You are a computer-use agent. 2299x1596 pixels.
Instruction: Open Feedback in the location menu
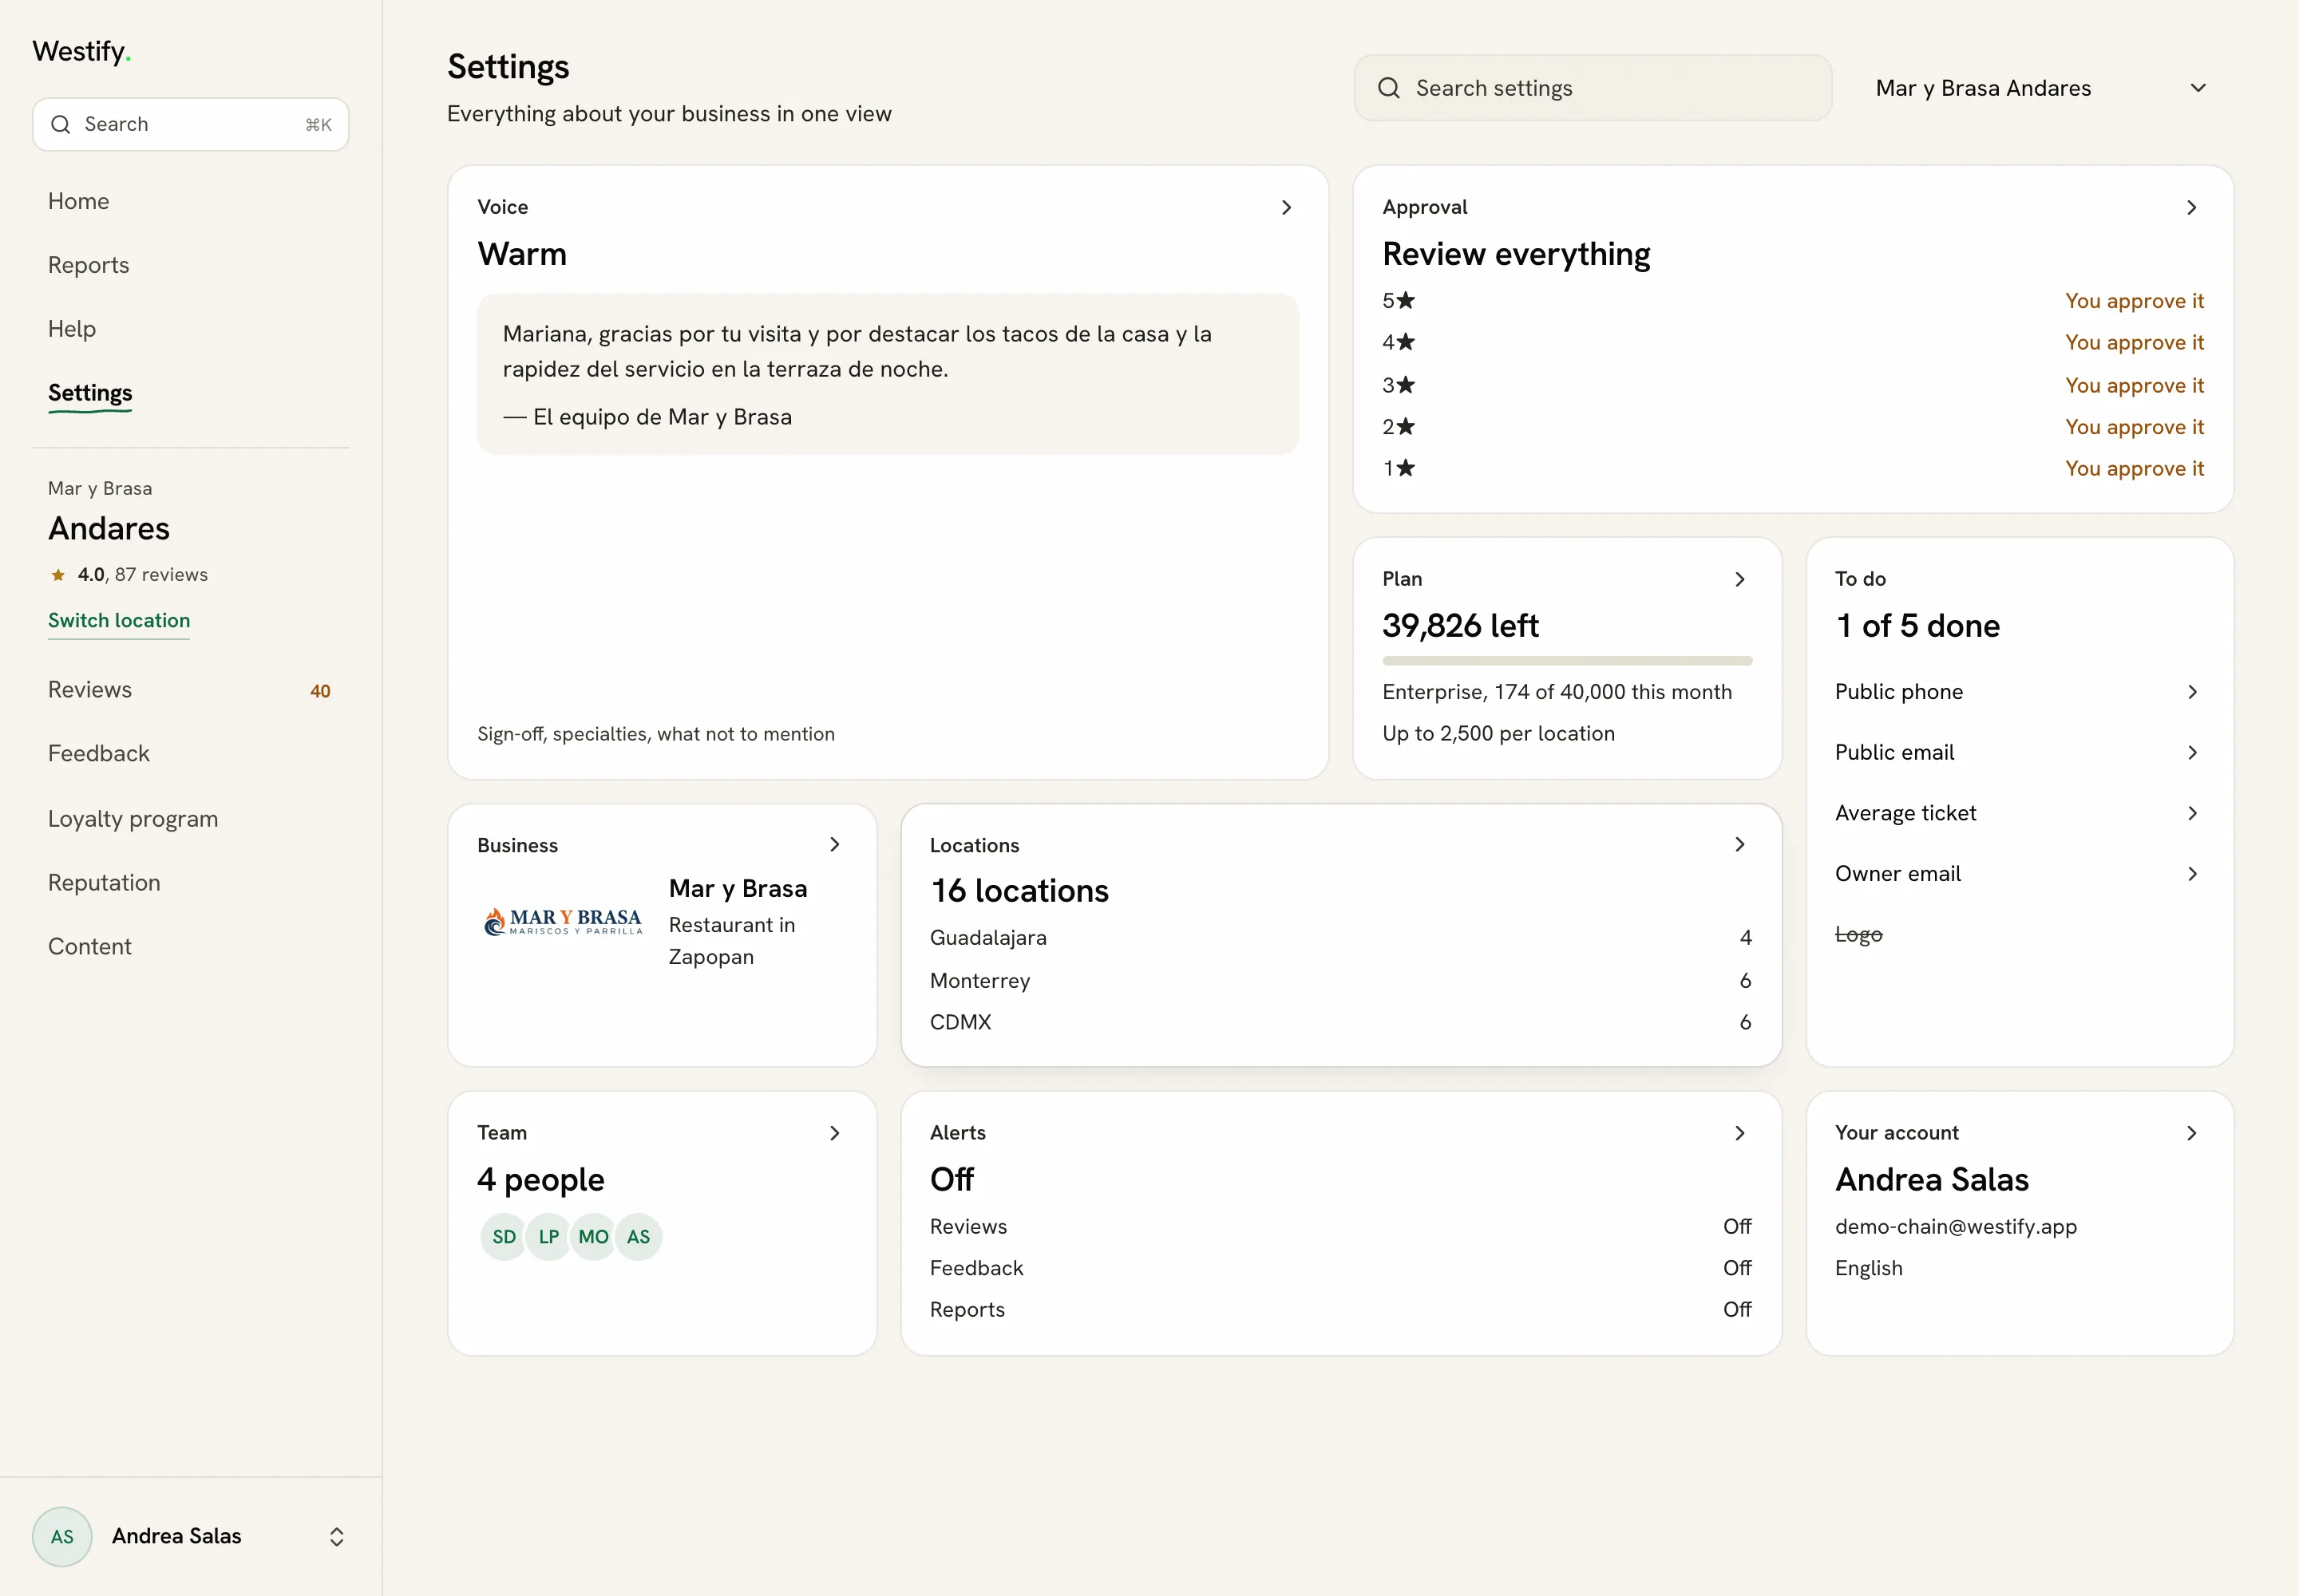tap(99, 754)
